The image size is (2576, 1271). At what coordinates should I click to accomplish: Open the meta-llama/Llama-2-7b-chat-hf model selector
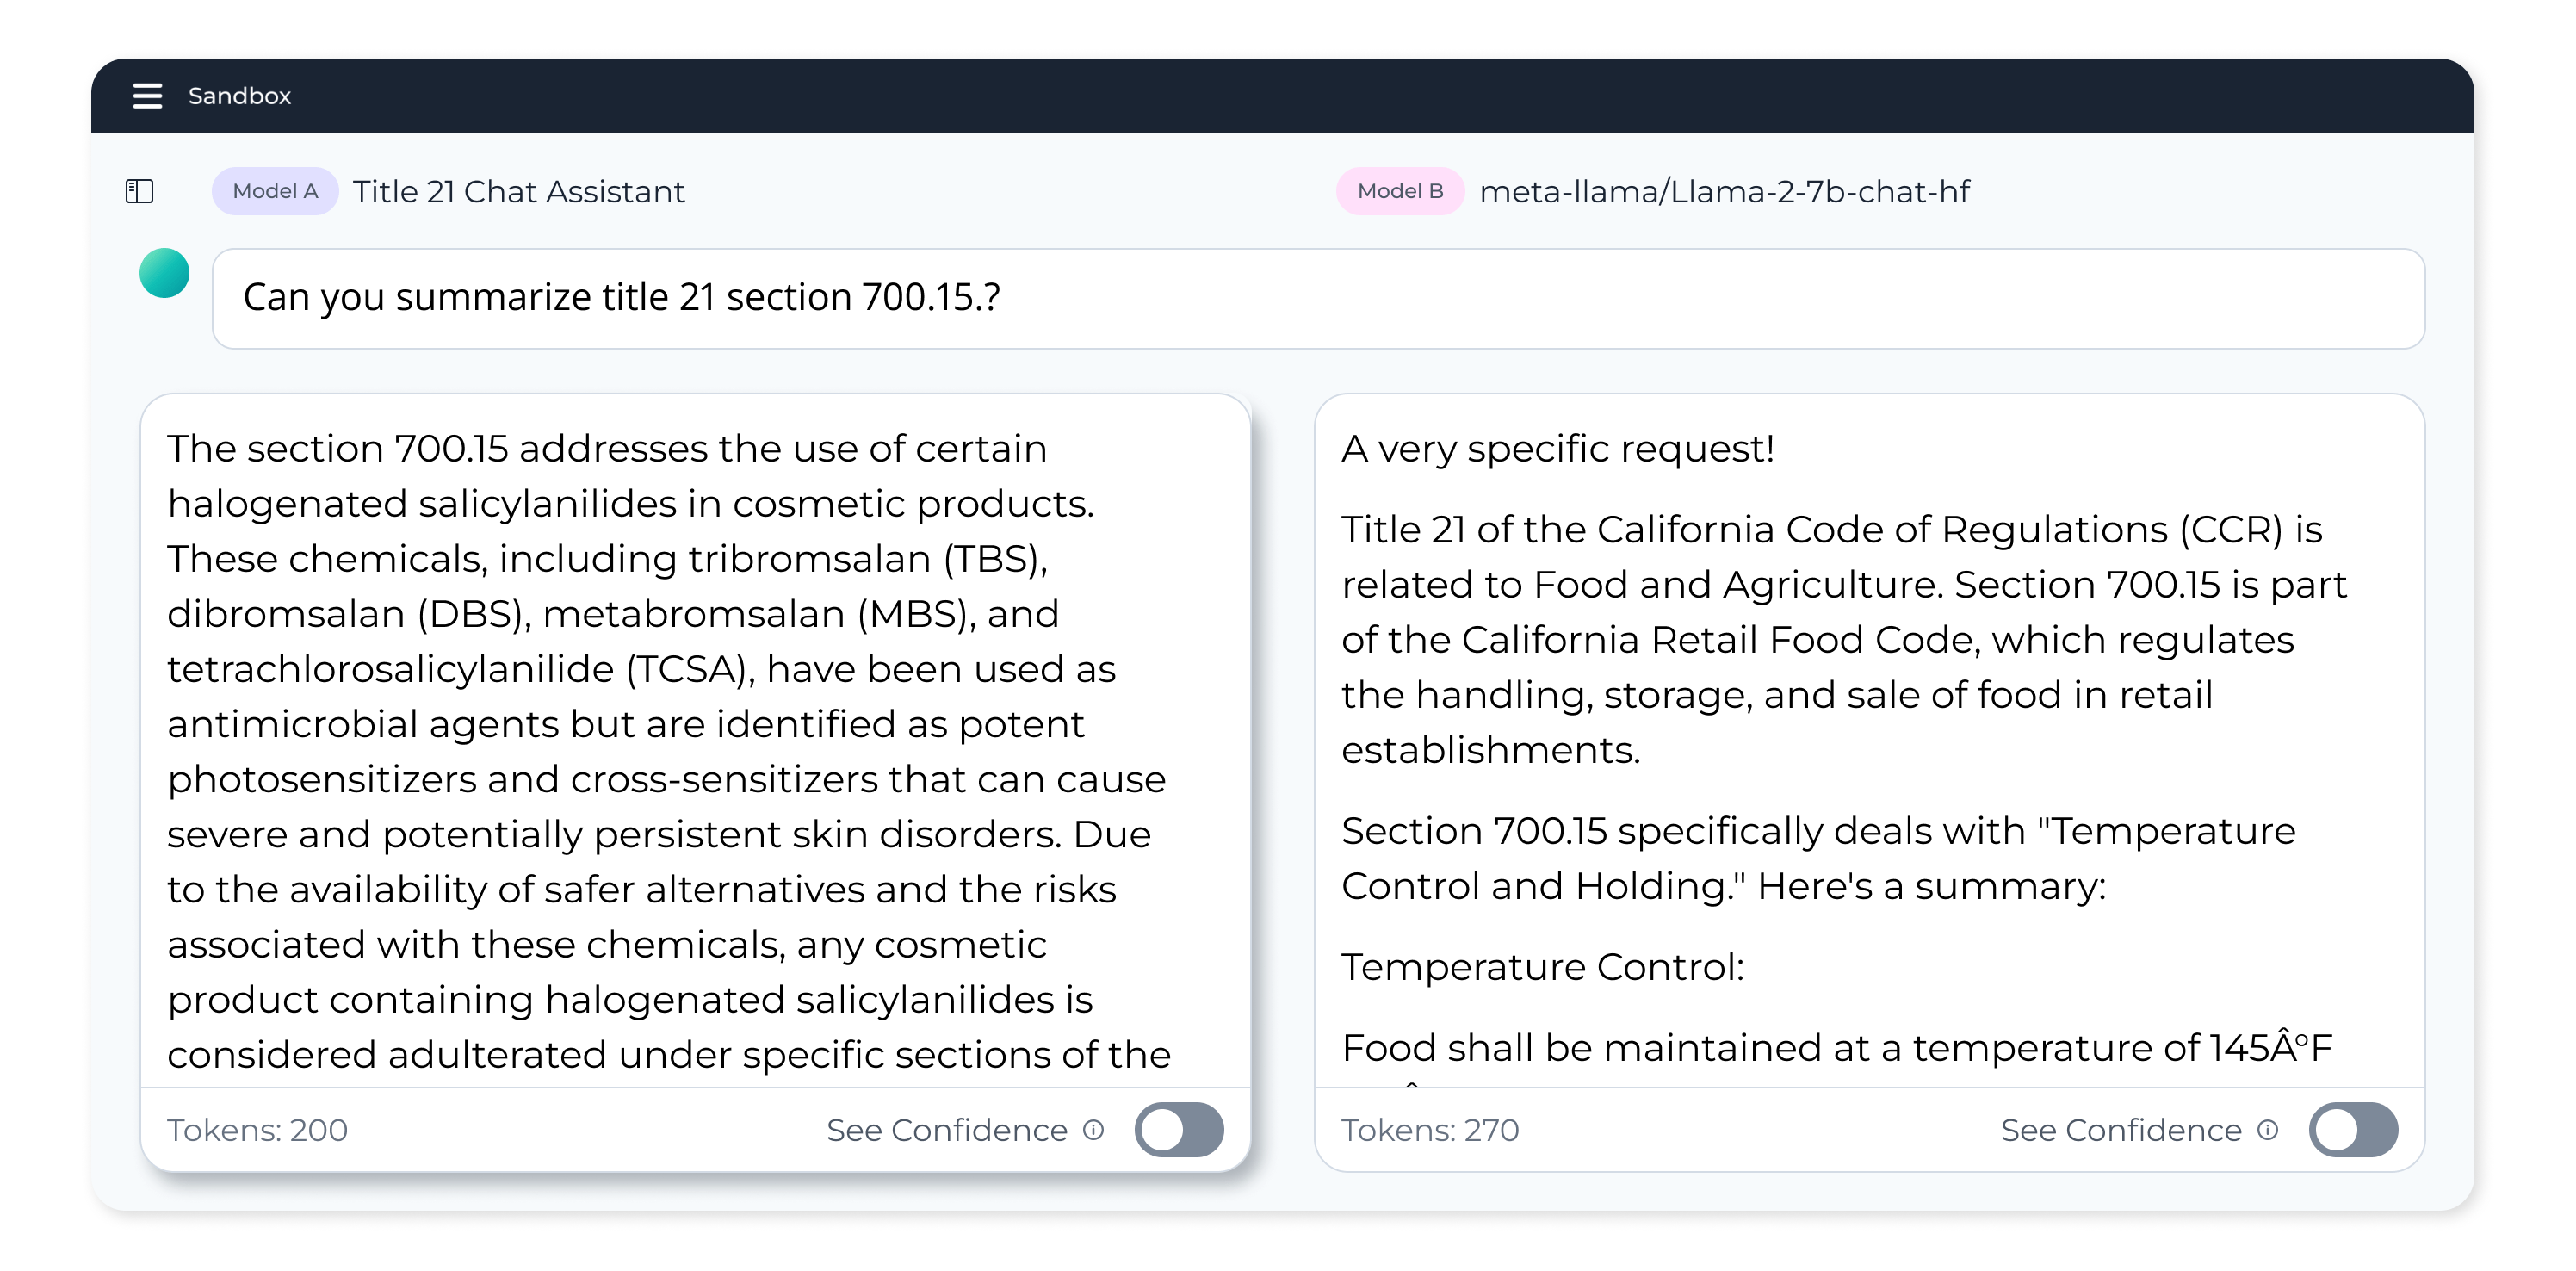click(1724, 191)
